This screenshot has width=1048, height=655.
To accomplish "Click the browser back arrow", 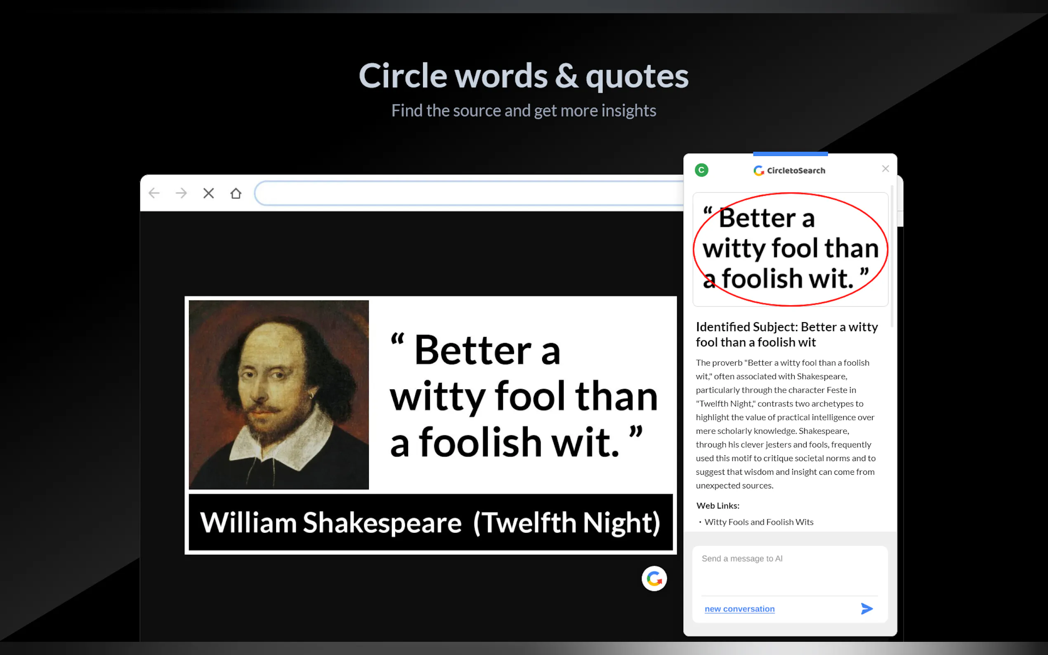I will pos(154,193).
